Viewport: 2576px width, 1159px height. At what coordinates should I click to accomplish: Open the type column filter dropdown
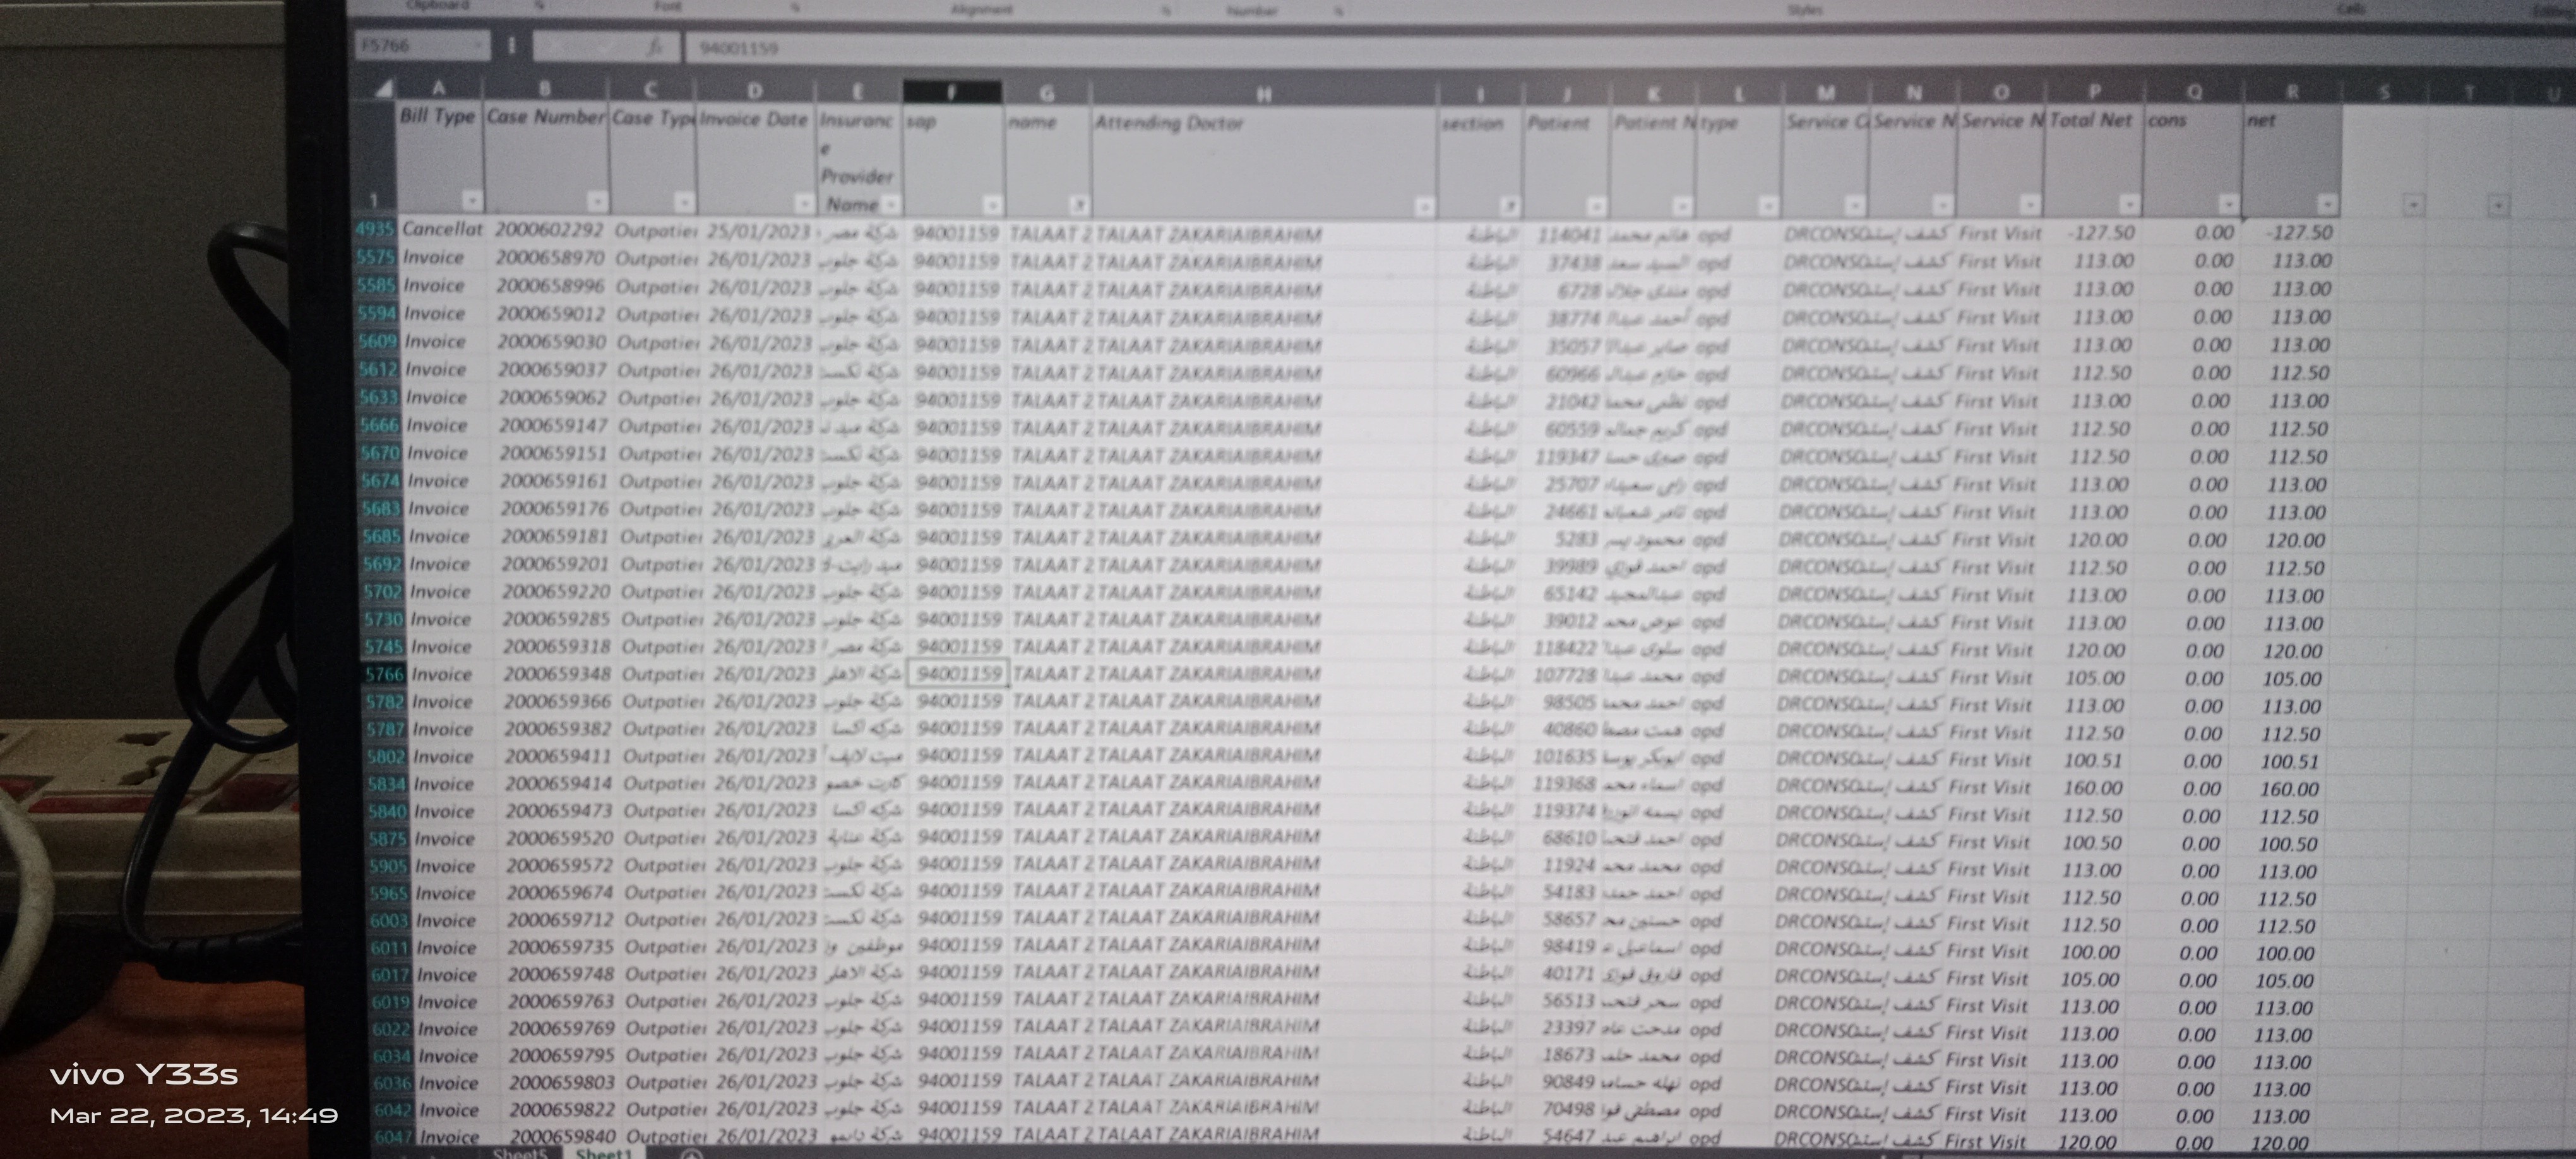[1767, 206]
